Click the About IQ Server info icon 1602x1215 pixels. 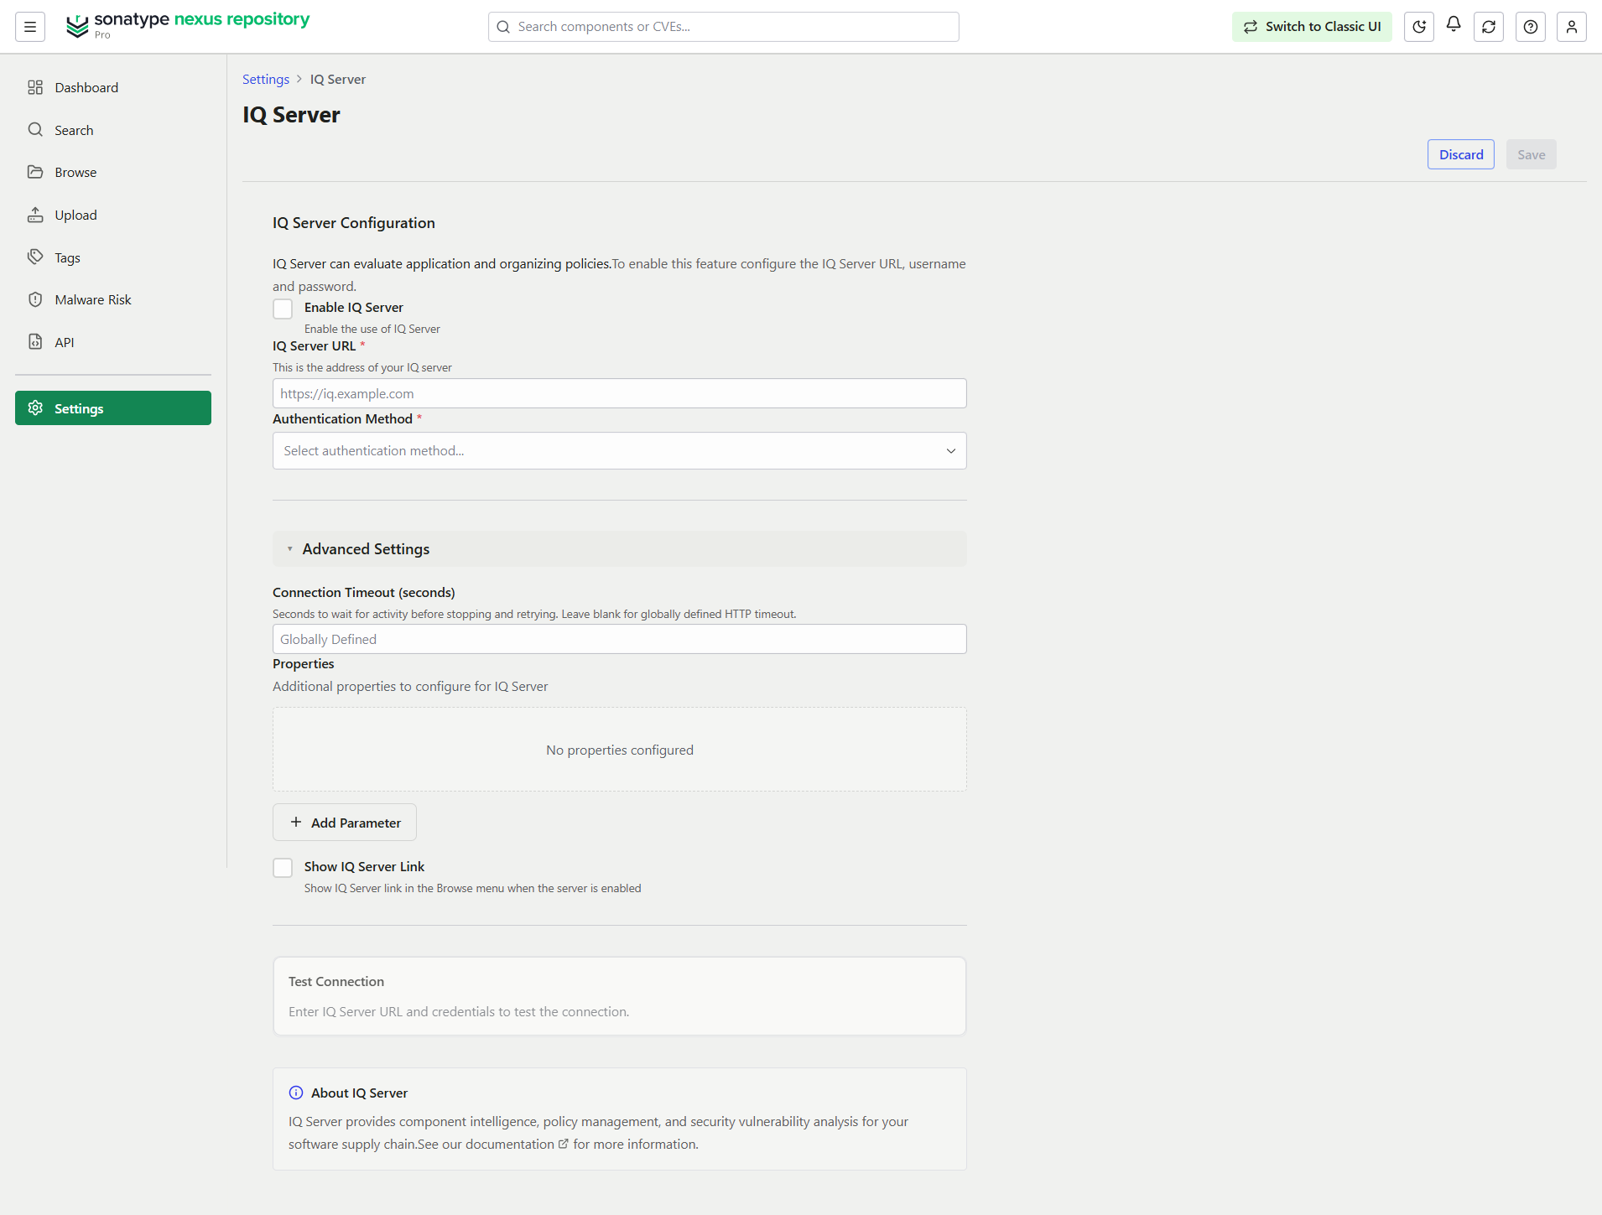296,1093
